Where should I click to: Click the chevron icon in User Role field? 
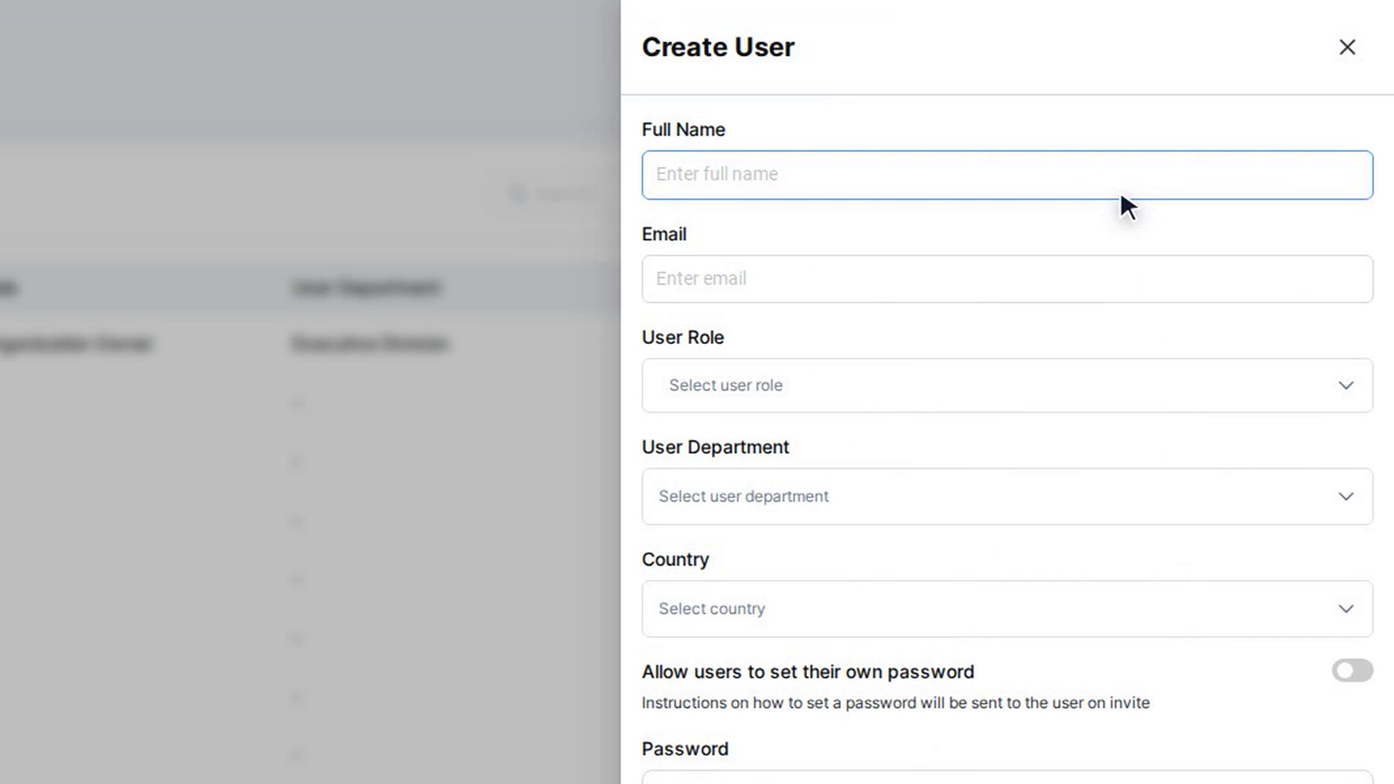[1345, 385]
